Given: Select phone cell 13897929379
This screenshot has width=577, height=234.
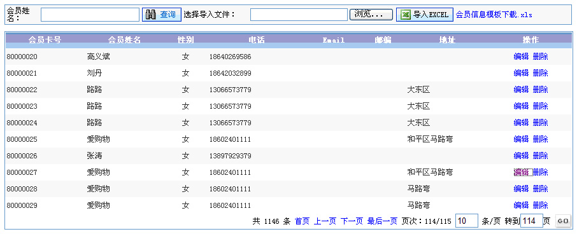Looking at the screenshot, I should click(x=231, y=156).
